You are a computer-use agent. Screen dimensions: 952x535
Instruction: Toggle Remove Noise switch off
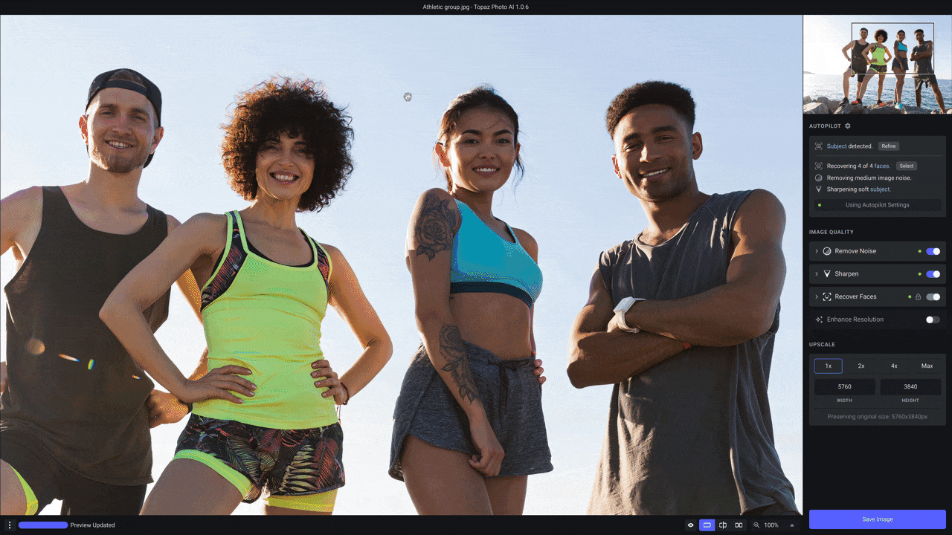tap(933, 251)
